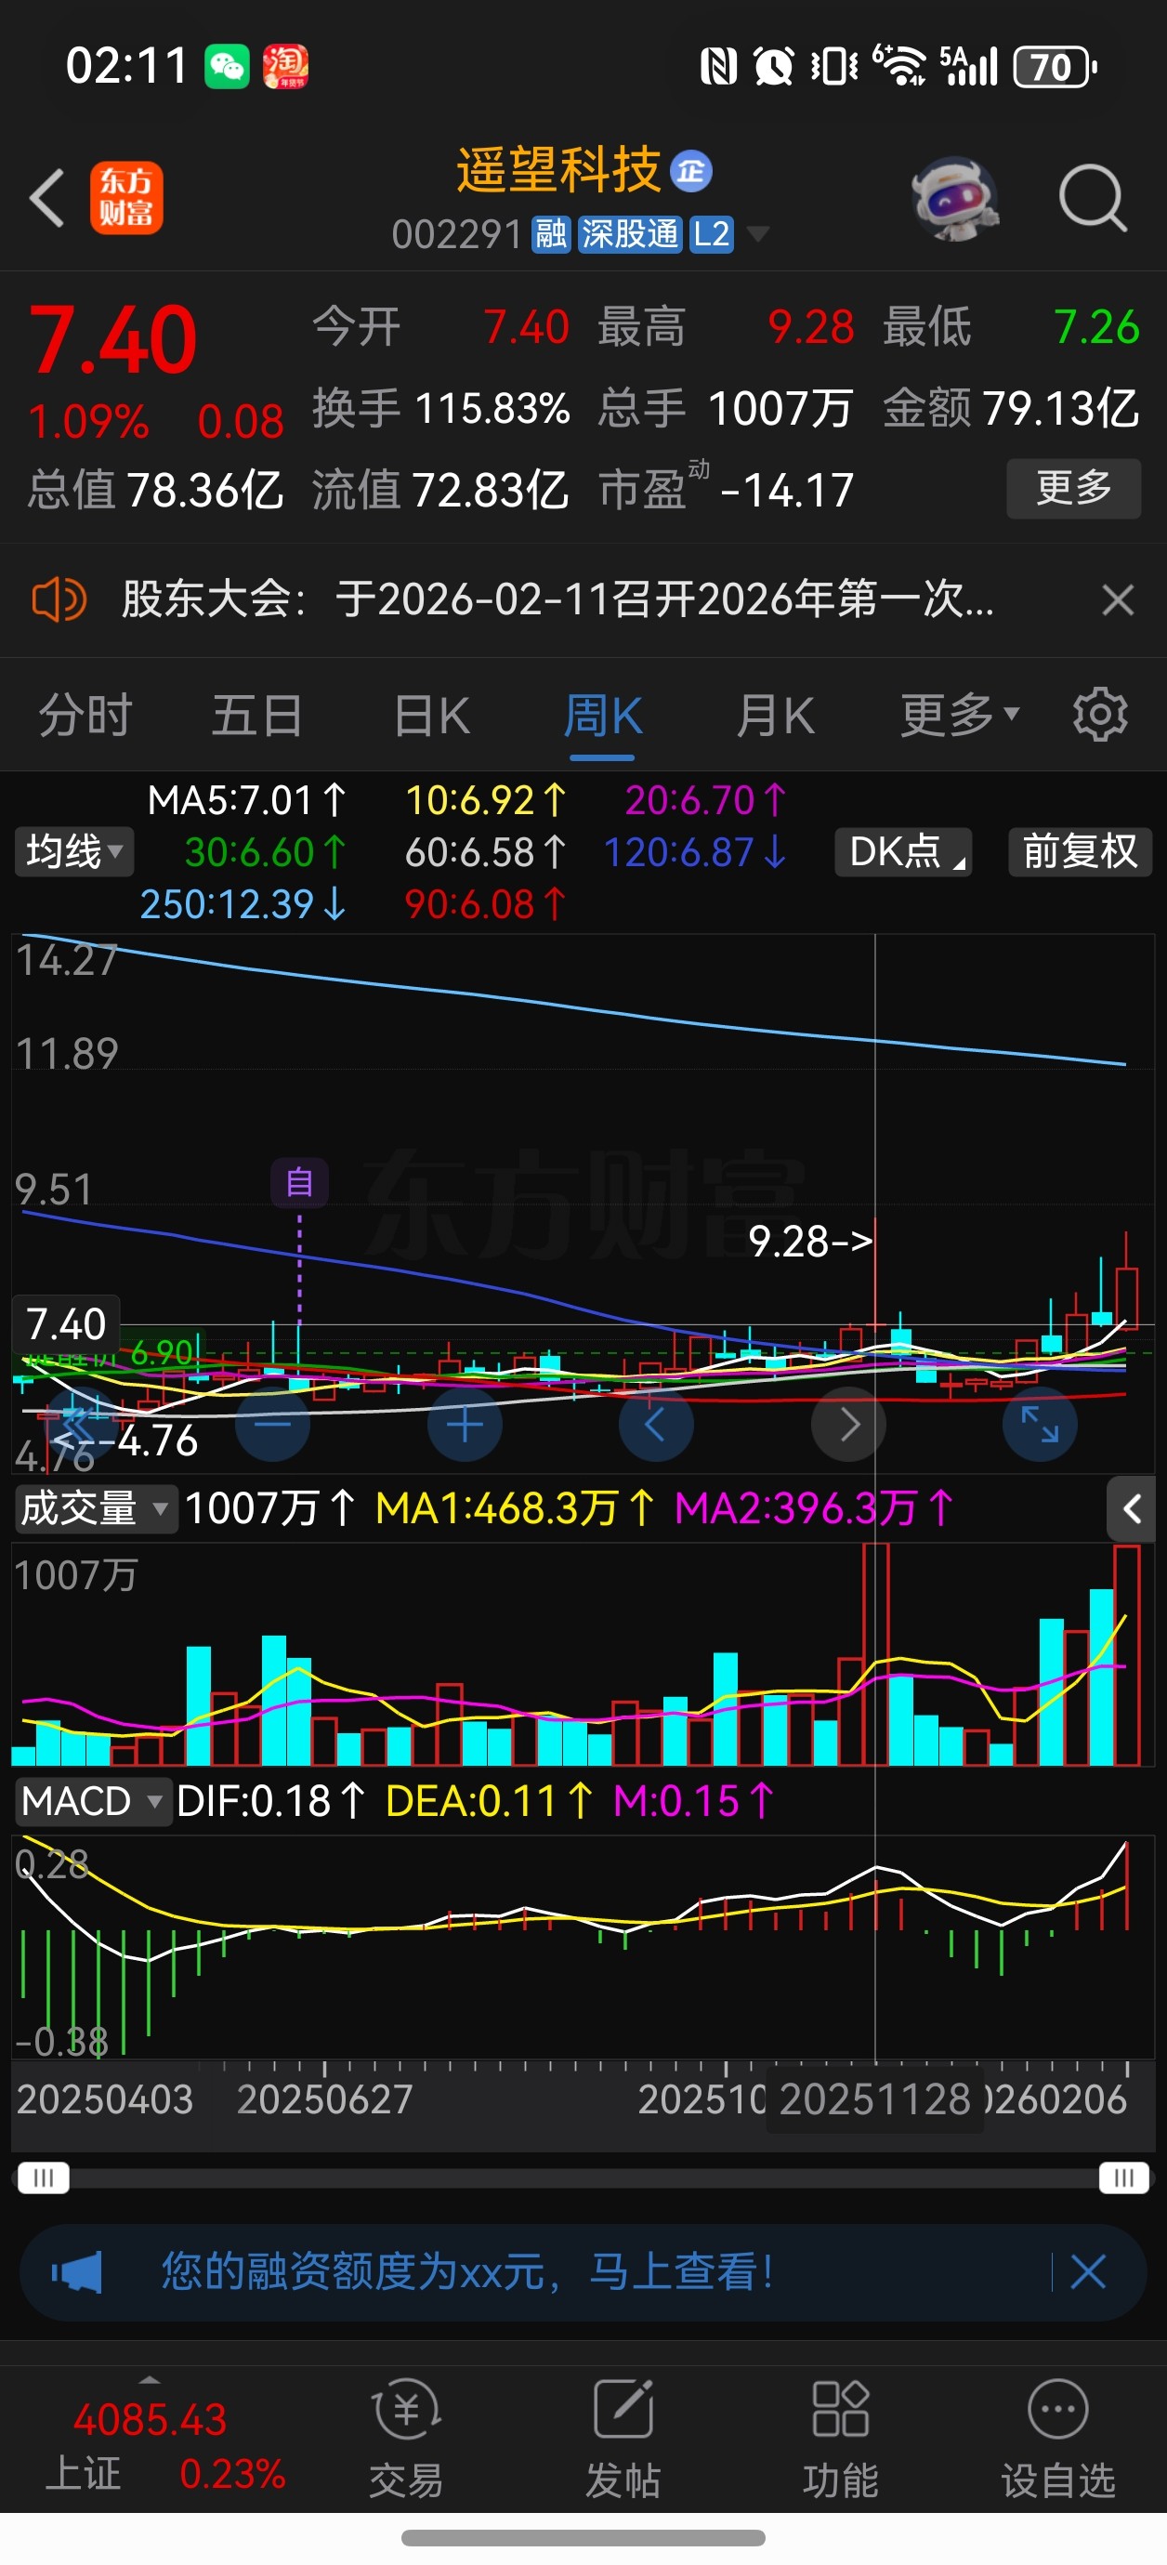
Task: Tap the 20251128 date label on axis
Action: click(x=874, y=2099)
